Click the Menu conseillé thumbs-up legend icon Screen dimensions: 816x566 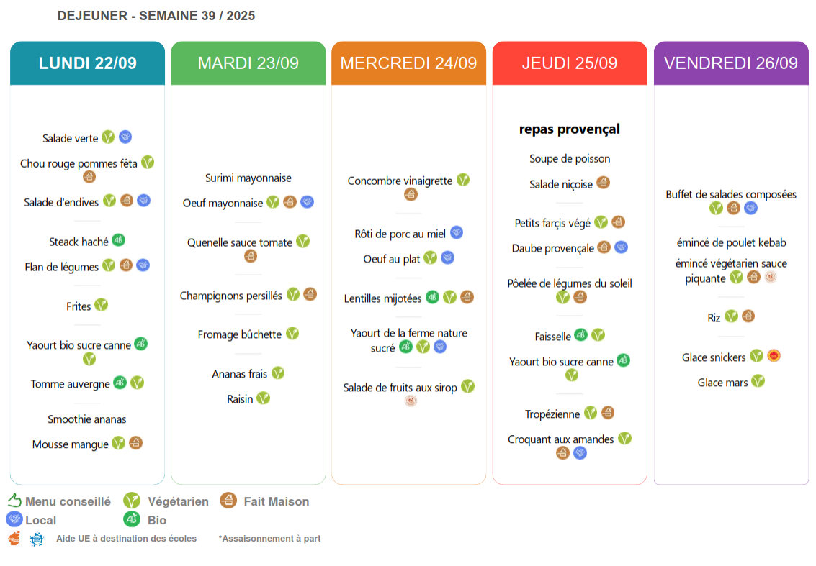click(x=14, y=501)
